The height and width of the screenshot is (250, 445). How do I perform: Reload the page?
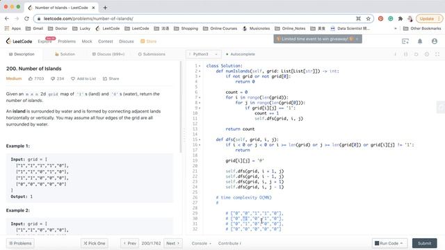pyautogui.click(x=26, y=19)
